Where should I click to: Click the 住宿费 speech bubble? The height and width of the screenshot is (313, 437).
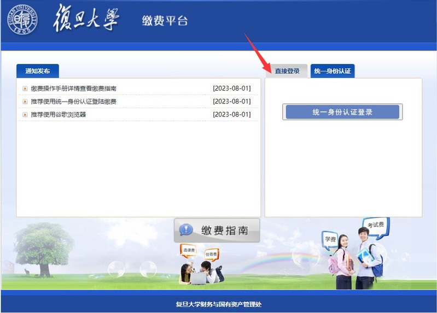[x=211, y=254]
